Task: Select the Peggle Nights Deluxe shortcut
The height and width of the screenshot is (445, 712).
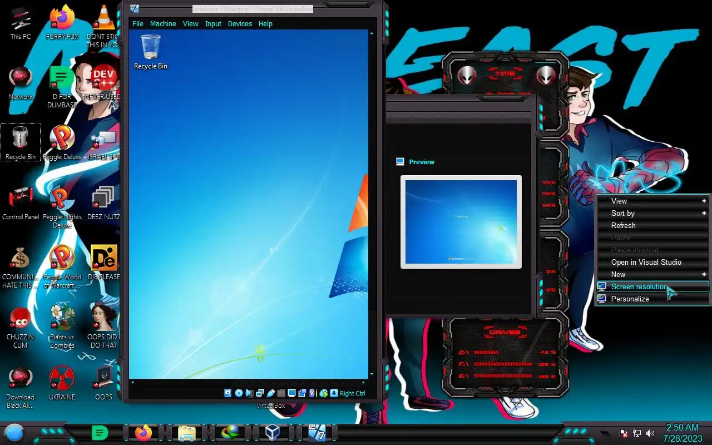Action: pos(62,207)
